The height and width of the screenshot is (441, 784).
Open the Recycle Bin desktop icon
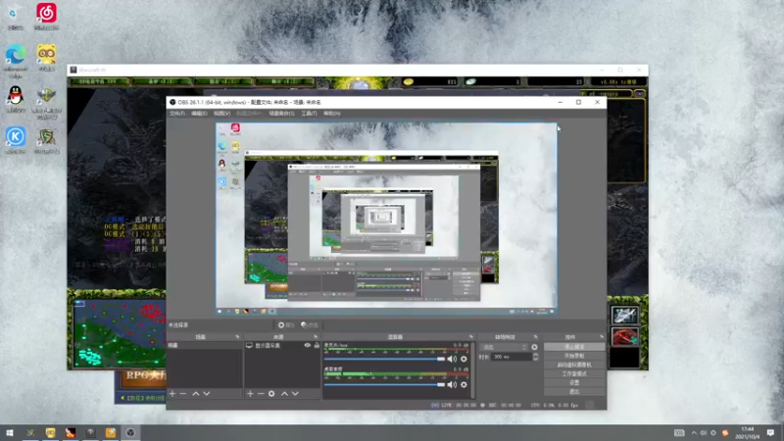point(16,16)
